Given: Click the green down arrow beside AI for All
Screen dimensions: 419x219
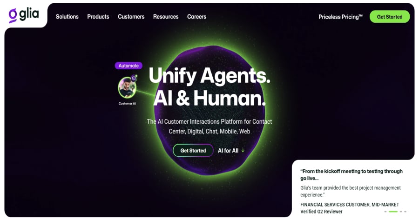Looking at the screenshot, I should 243,151.
